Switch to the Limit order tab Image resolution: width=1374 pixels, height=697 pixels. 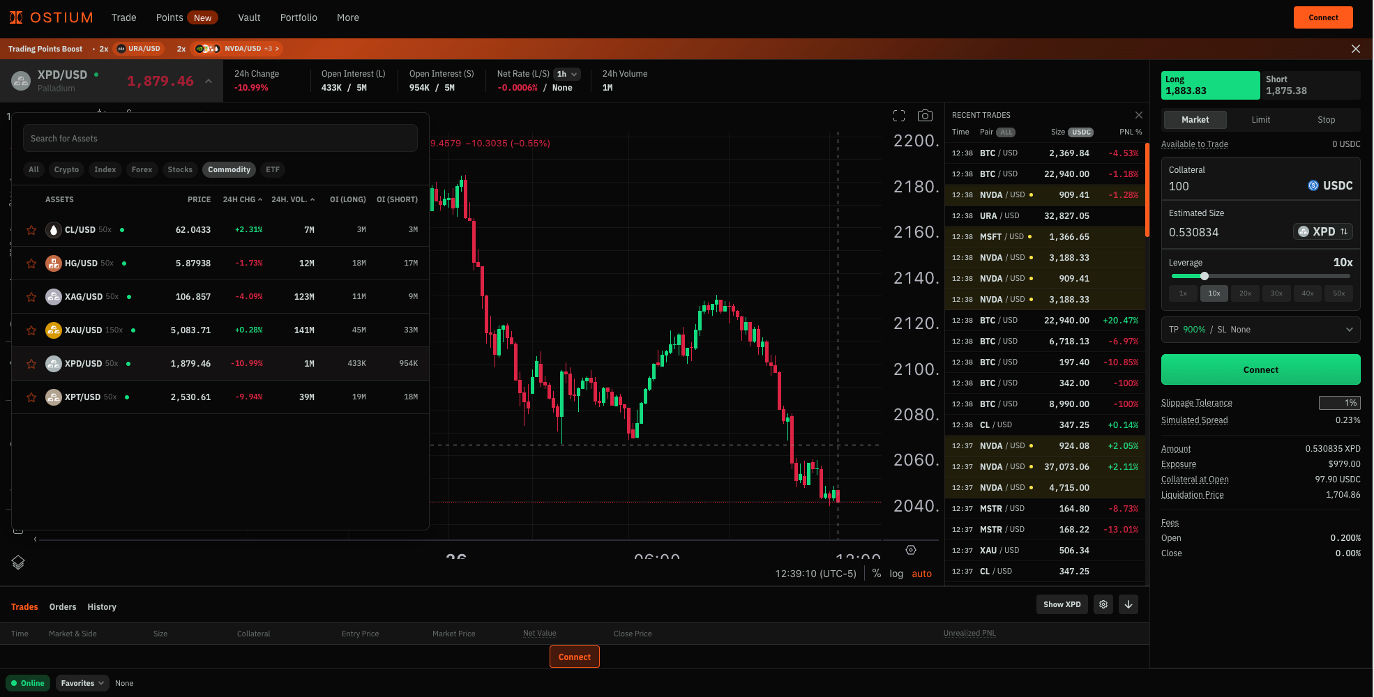click(1260, 120)
